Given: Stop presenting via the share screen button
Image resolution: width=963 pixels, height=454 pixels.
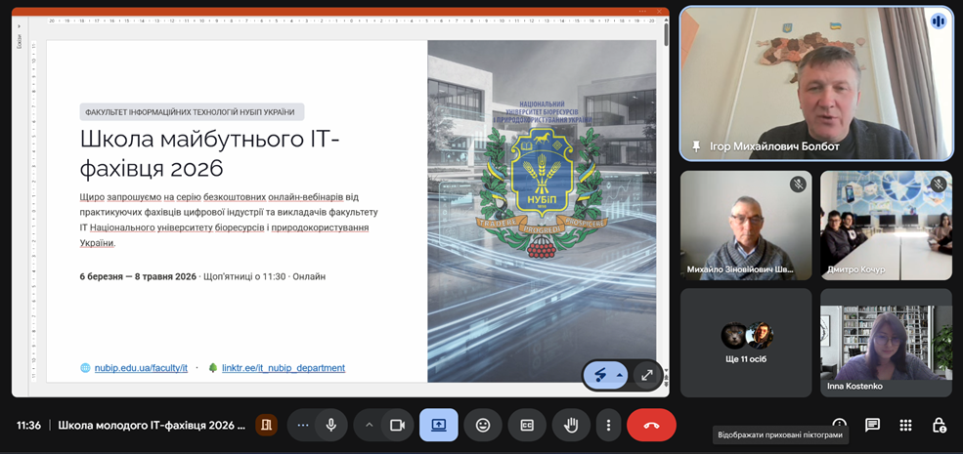Looking at the screenshot, I should pyautogui.click(x=439, y=425).
